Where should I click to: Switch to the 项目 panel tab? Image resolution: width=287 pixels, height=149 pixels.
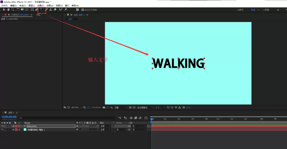click(x=38, y=15)
